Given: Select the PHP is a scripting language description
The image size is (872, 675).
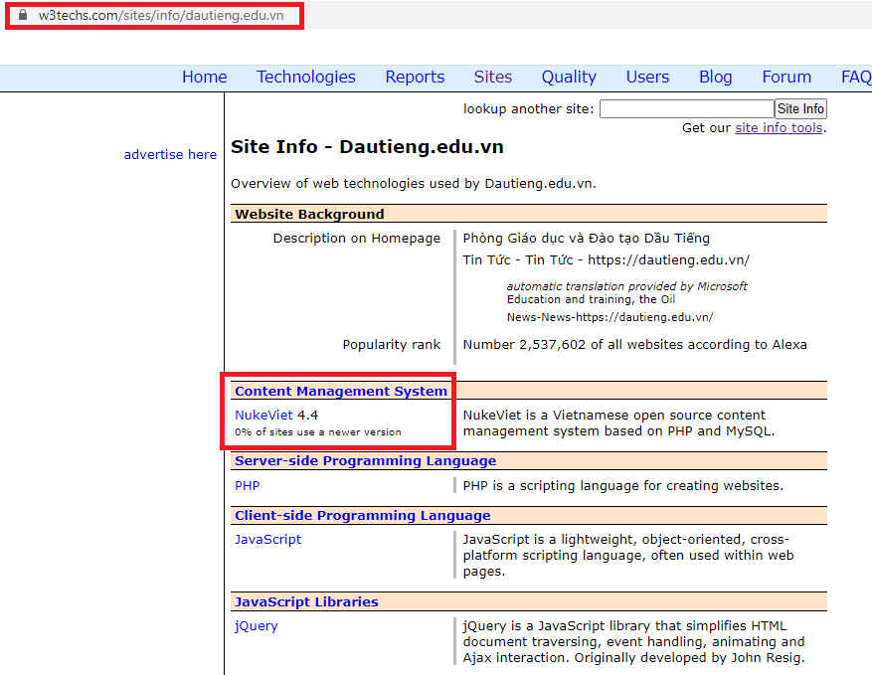Looking at the screenshot, I should (622, 486).
